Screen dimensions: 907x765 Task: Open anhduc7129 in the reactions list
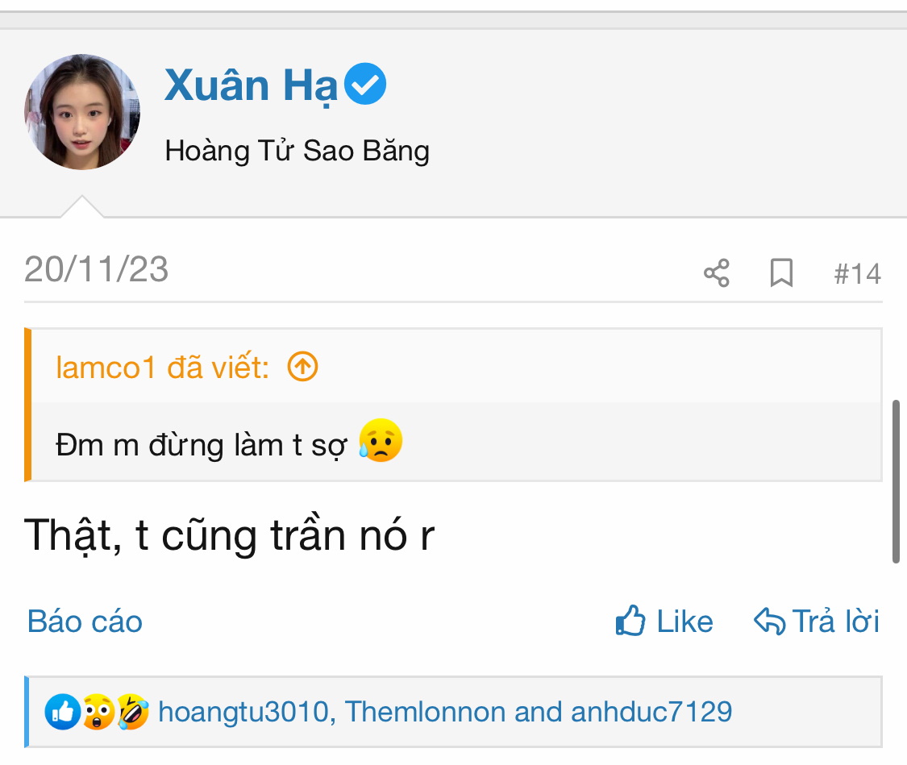[x=651, y=712]
